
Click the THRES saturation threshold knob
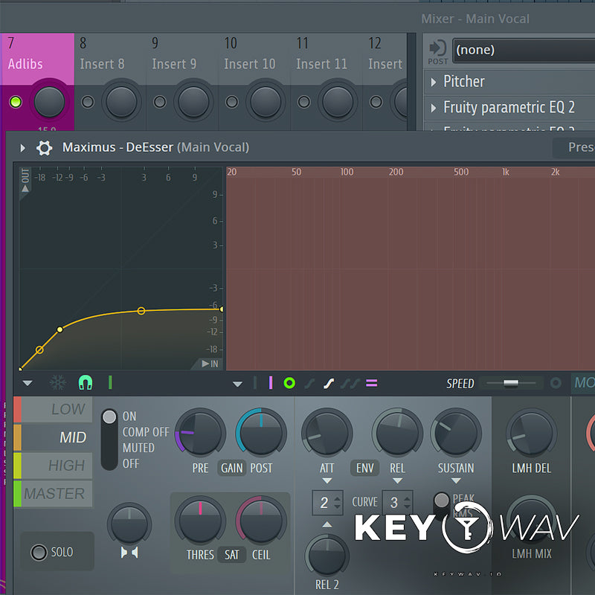point(200,521)
